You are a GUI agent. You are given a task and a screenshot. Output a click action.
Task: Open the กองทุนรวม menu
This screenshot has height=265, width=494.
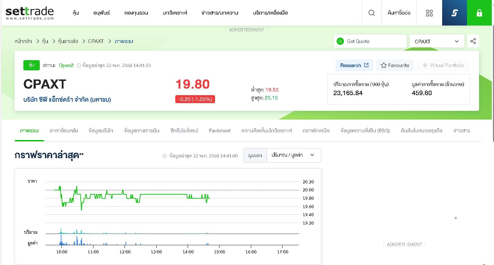[x=136, y=13]
